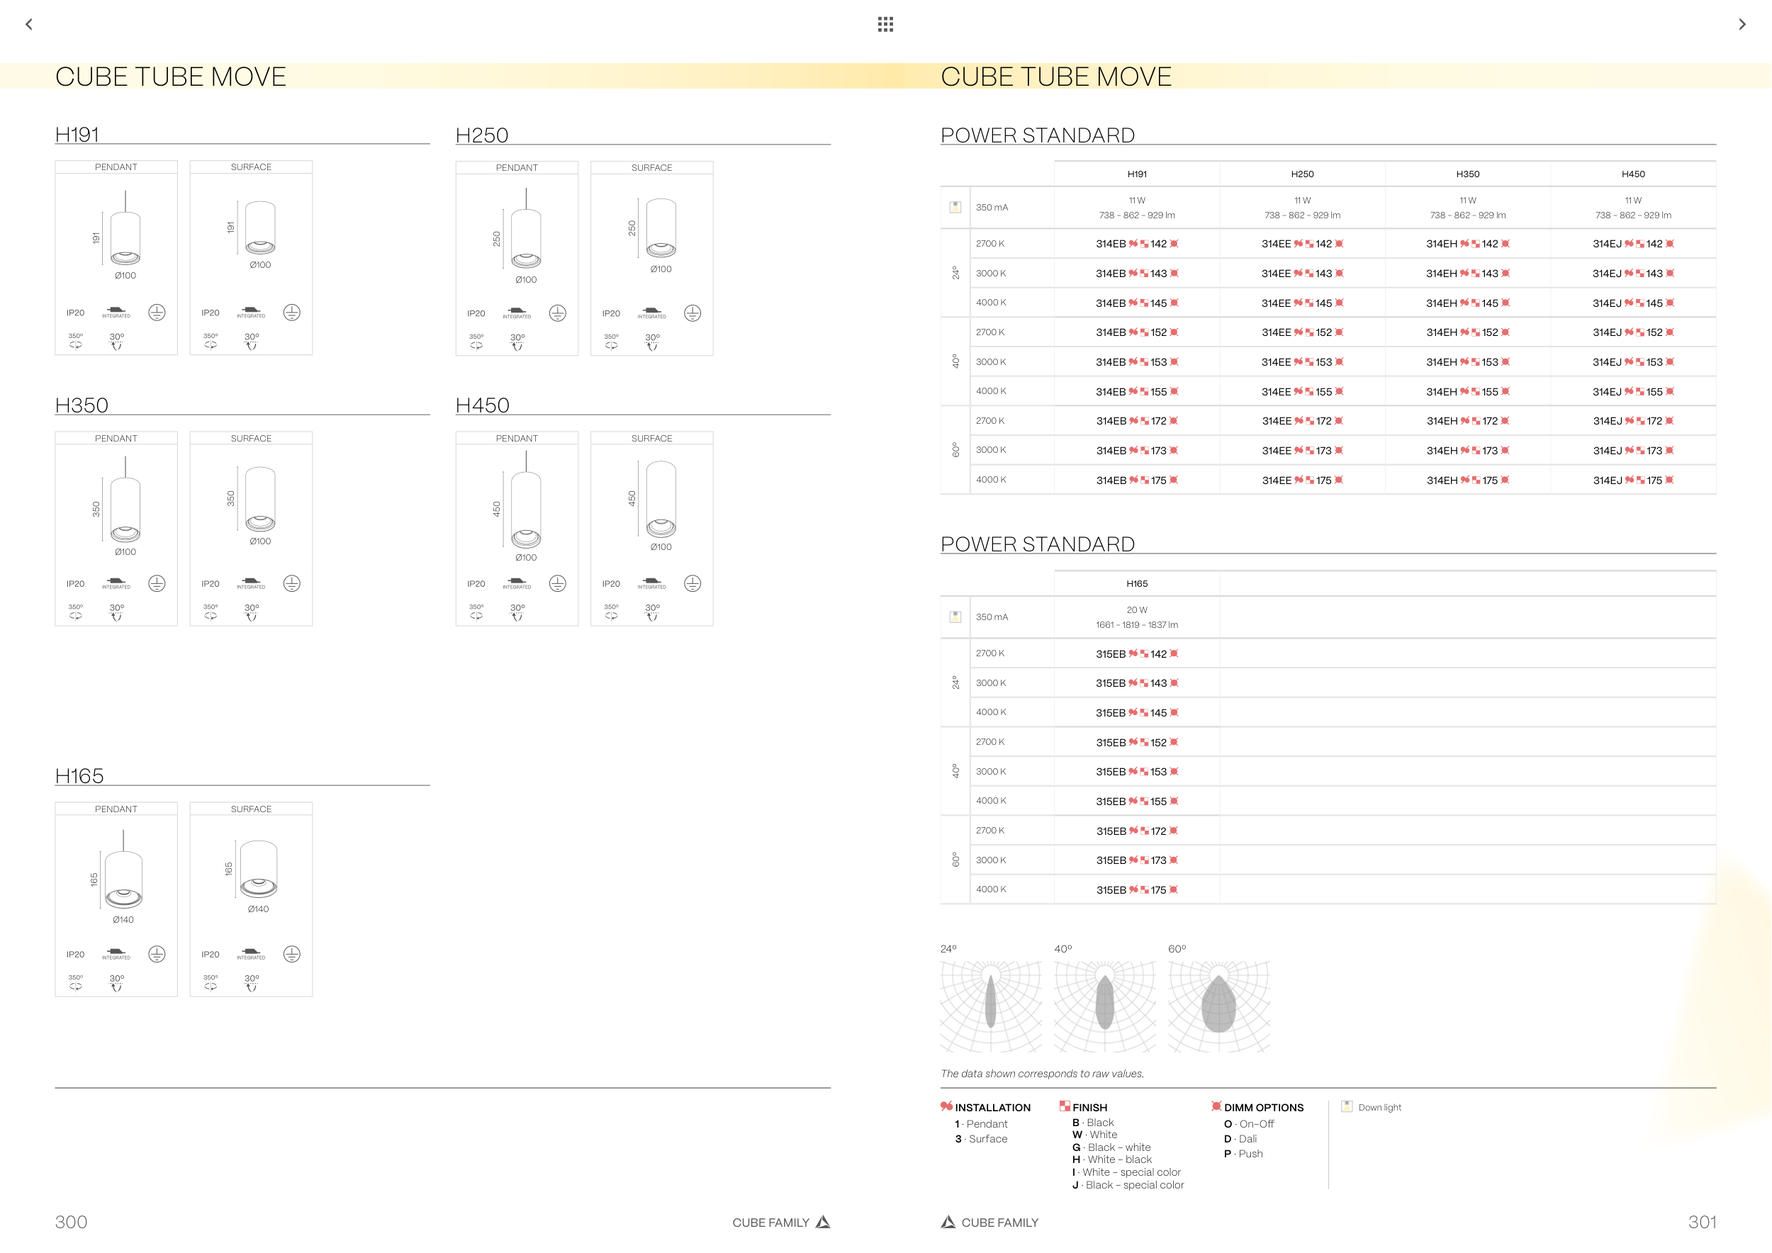Click the down light icon beside 350 mA in H165 table
Screen dimensions: 1772x1253
[x=955, y=617]
